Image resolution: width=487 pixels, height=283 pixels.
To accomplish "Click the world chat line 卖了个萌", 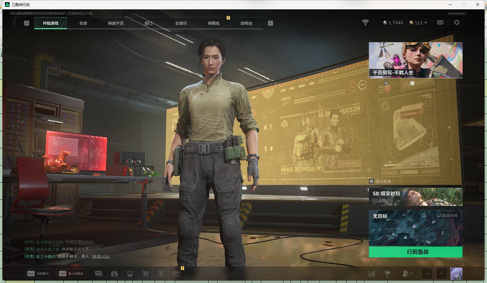I will [67, 256].
